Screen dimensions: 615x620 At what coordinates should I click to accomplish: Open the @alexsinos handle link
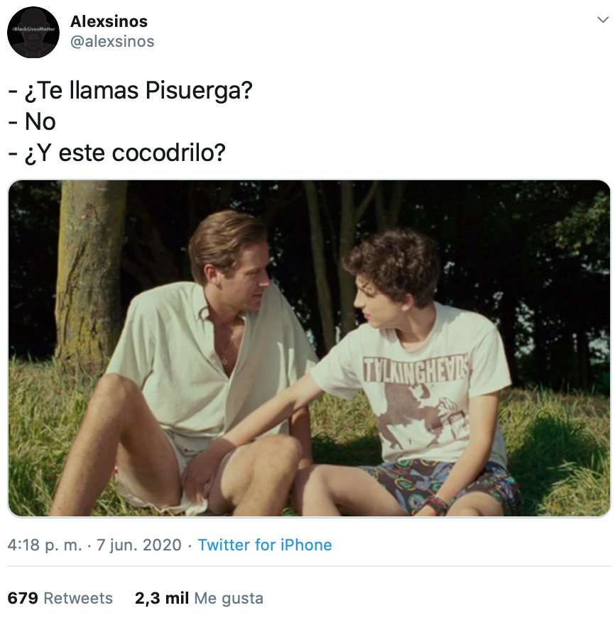coord(112,42)
